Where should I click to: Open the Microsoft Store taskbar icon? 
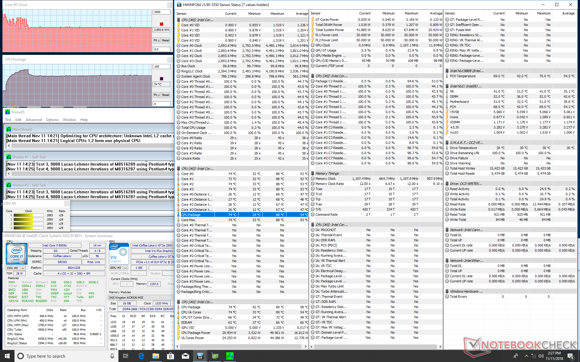click(170, 356)
